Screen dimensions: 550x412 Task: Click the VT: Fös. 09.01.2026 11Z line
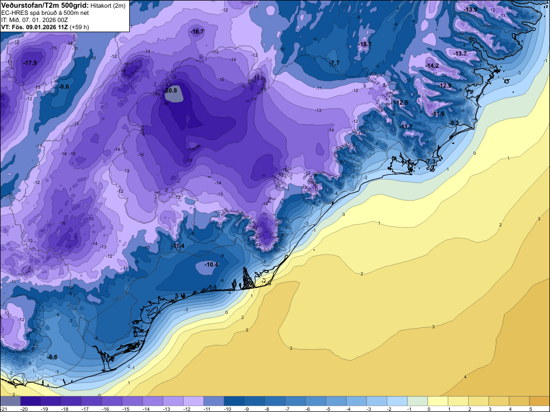tap(45, 27)
